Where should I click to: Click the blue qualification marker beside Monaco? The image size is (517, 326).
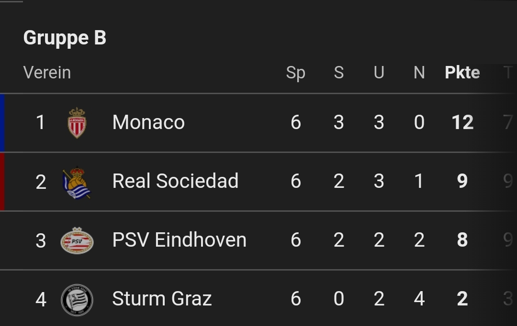[2, 123]
